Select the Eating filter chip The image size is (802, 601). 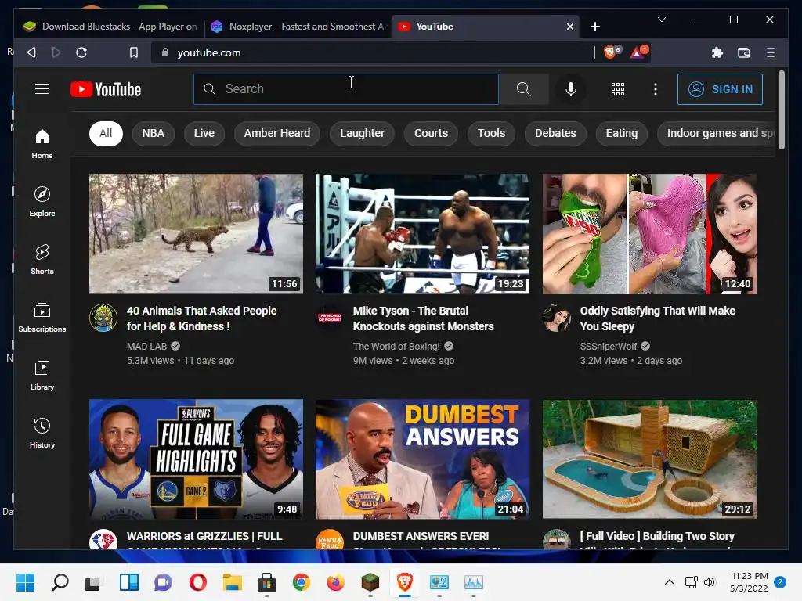coord(621,133)
